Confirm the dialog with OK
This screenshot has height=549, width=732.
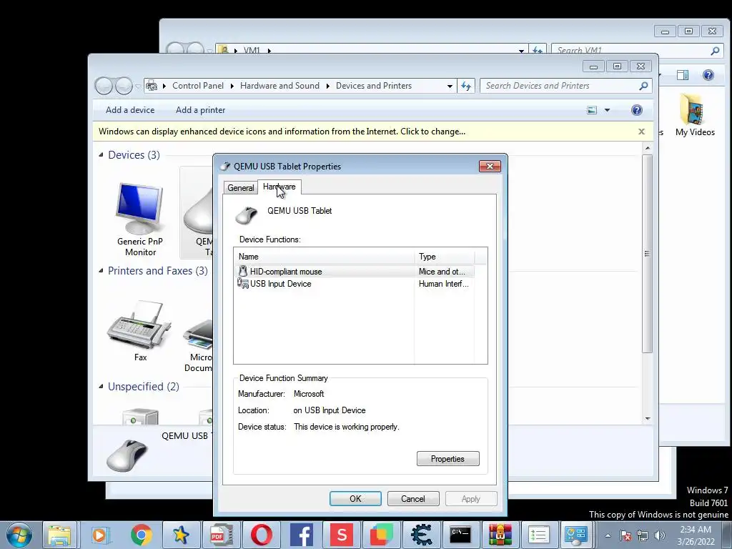tap(355, 498)
